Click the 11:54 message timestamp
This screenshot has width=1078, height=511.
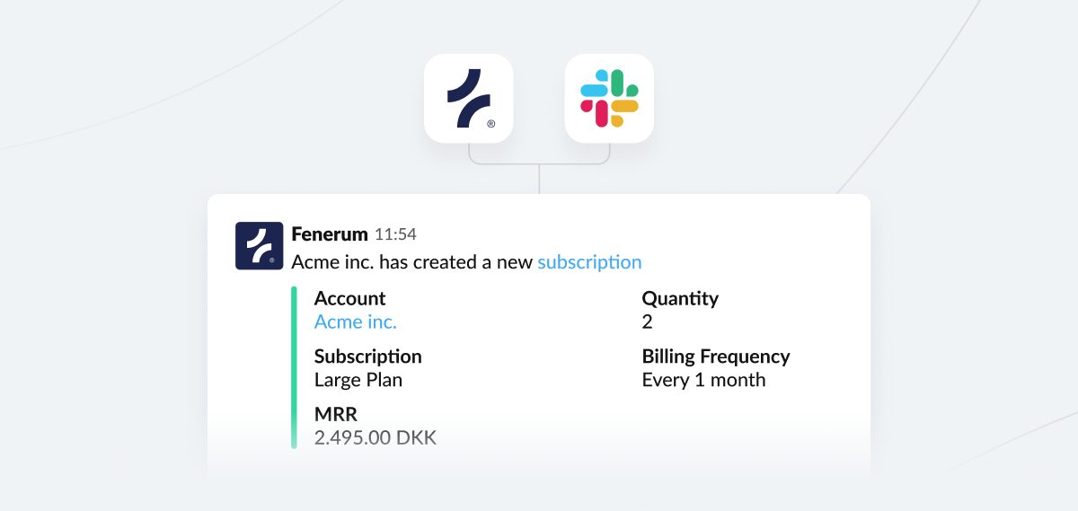click(x=395, y=234)
